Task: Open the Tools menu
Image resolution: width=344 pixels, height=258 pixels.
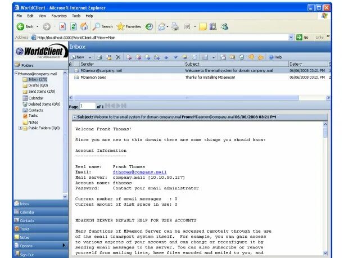Action: click(76, 16)
